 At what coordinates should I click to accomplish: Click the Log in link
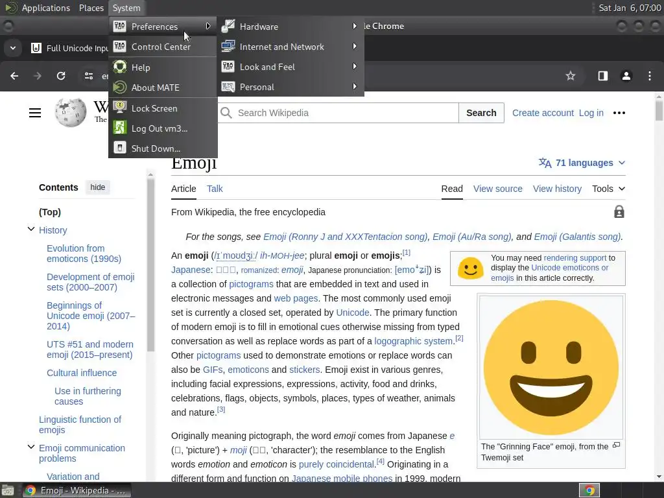pos(591,113)
